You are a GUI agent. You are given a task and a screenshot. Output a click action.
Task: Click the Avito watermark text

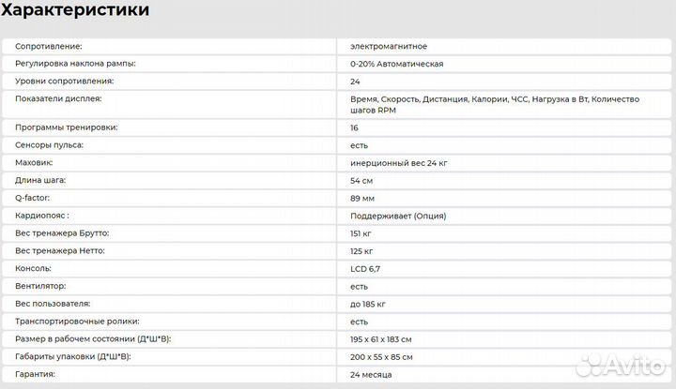pos(635,367)
